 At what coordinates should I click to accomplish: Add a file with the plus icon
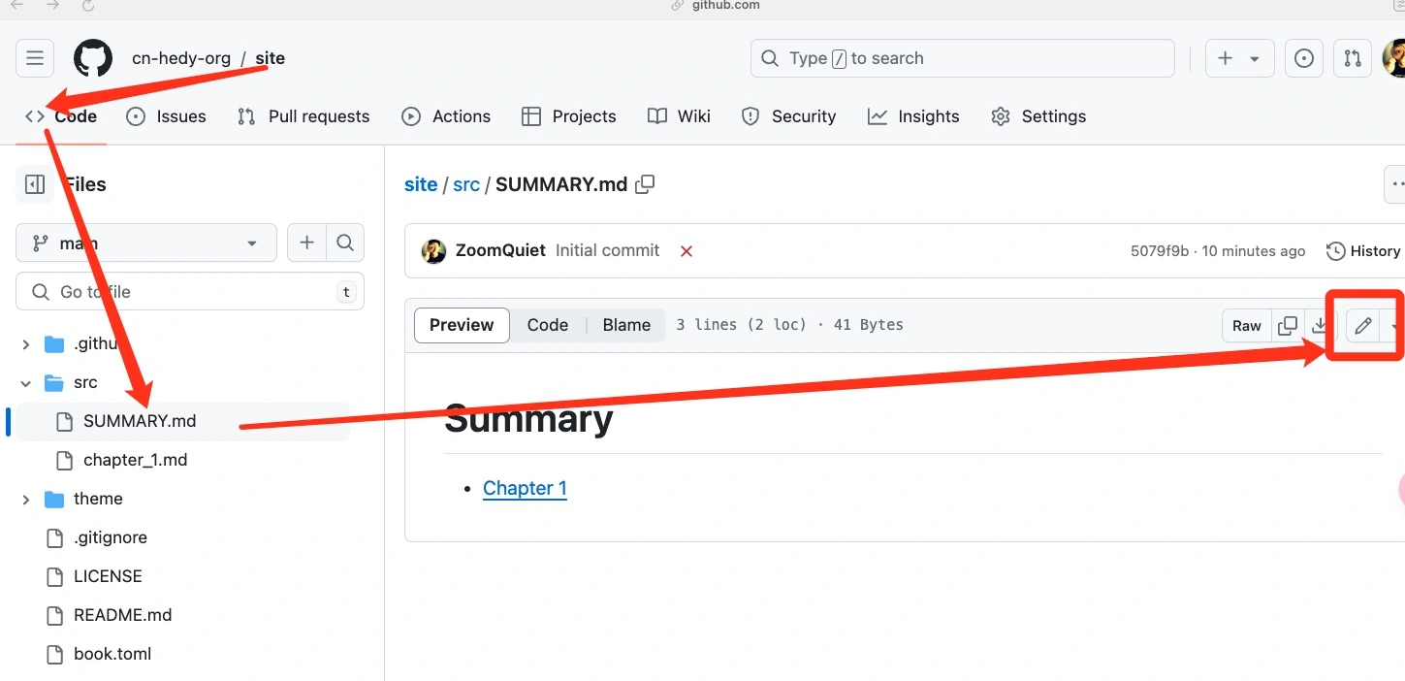[306, 243]
